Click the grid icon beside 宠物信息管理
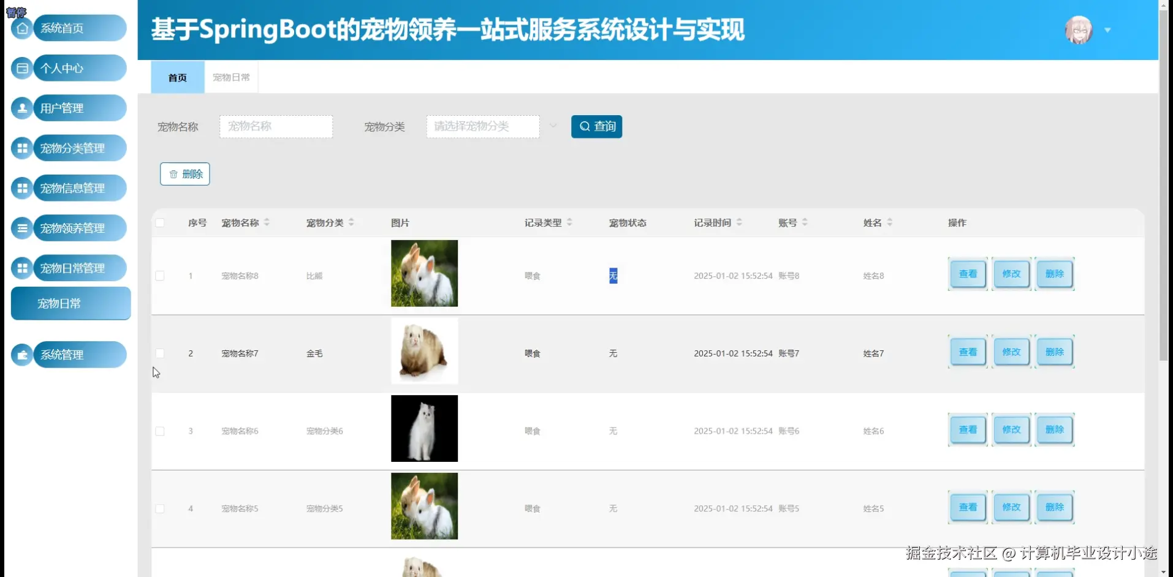1173x577 pixels. [x=23, y=188]
